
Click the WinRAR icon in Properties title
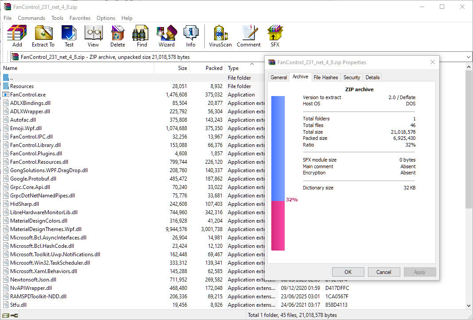pyautogui.click(x=272, y=62)
